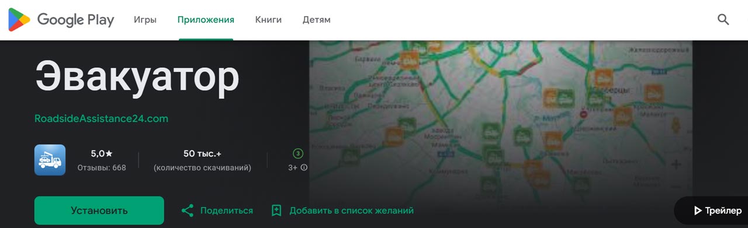The image size is (748, 228).
Task: Click the (количество скачиваний) label
Action: (x=202, y=168)
